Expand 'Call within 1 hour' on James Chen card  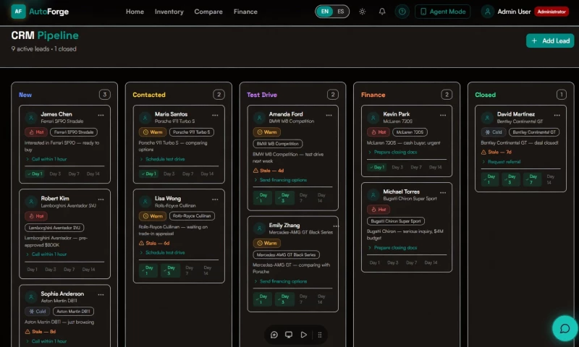click(46, 159)
